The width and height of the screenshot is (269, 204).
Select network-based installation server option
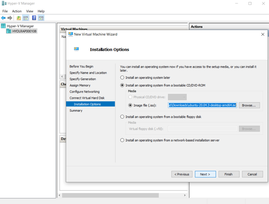tap(122, 140)
